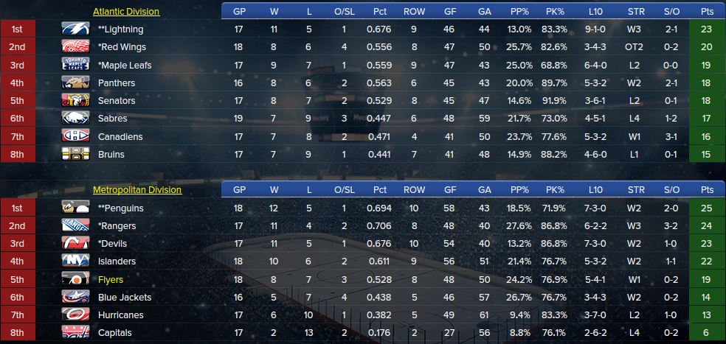Open the Atlantic Division link
This screenshot has height=344, width=726.
click(125, 12)
